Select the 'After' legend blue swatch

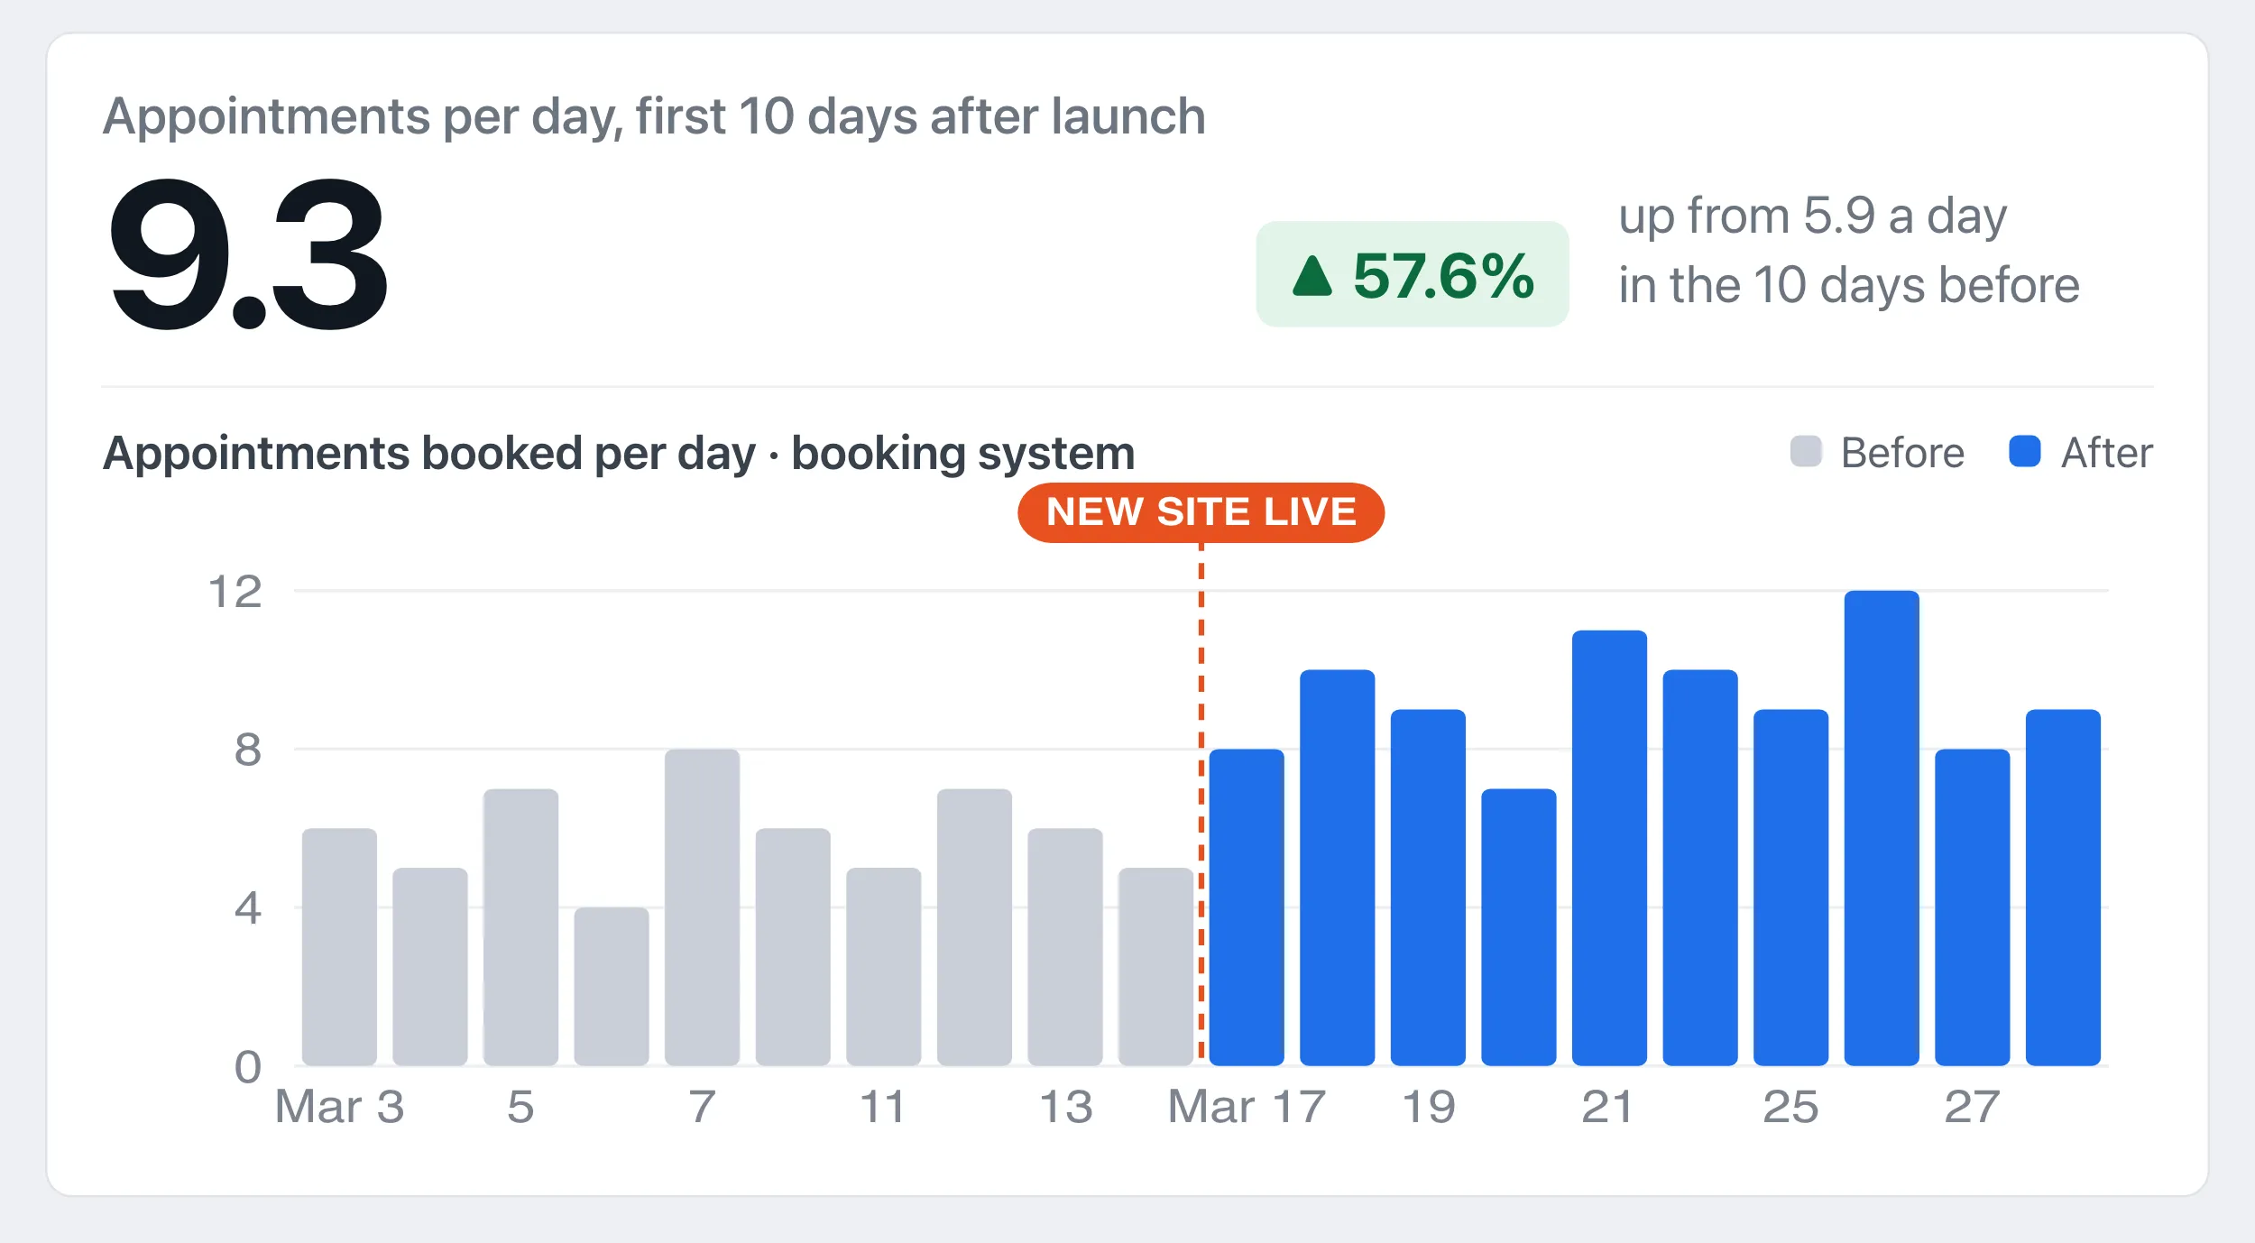(x=2025, y=451)
